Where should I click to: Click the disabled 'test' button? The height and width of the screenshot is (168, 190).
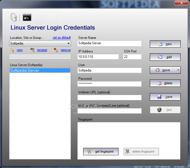165,110
